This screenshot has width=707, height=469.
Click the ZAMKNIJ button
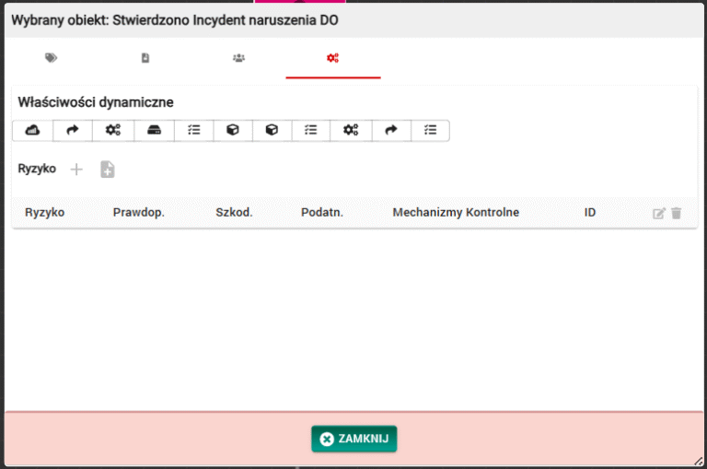[x=353, y=440]
